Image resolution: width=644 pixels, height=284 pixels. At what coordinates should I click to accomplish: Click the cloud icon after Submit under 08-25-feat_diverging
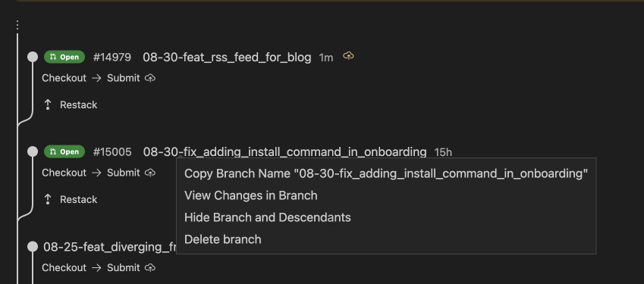(x=150, y=267)
